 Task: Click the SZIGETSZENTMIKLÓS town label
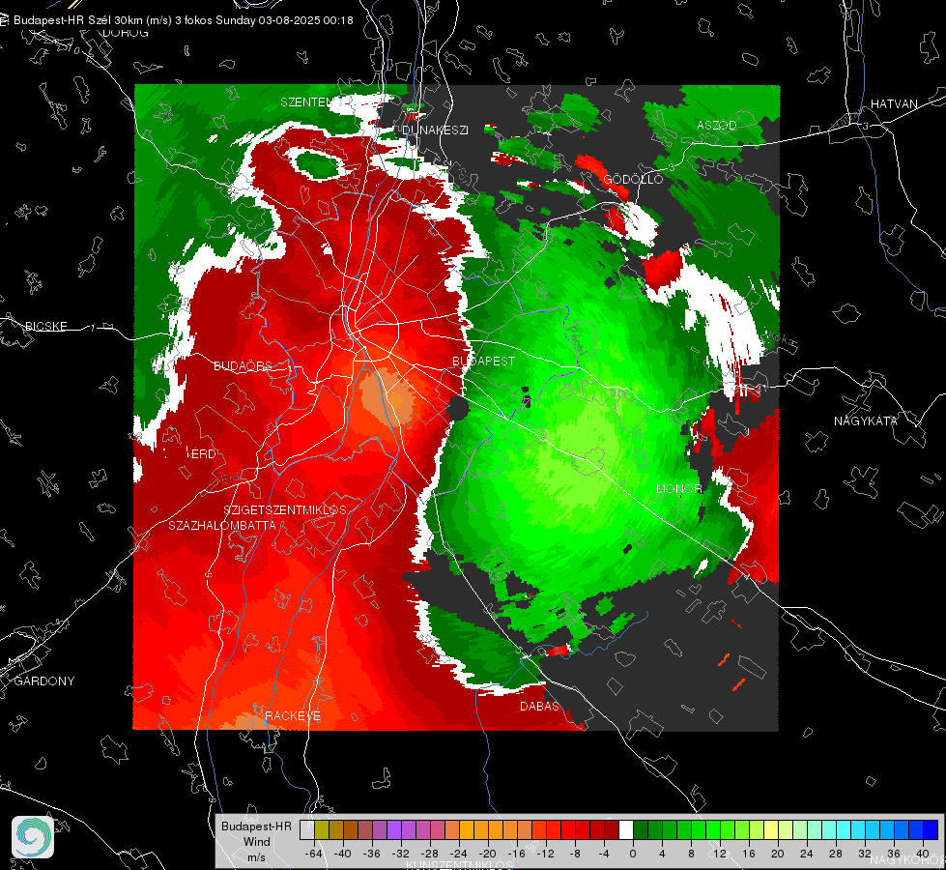click(285, 510)
